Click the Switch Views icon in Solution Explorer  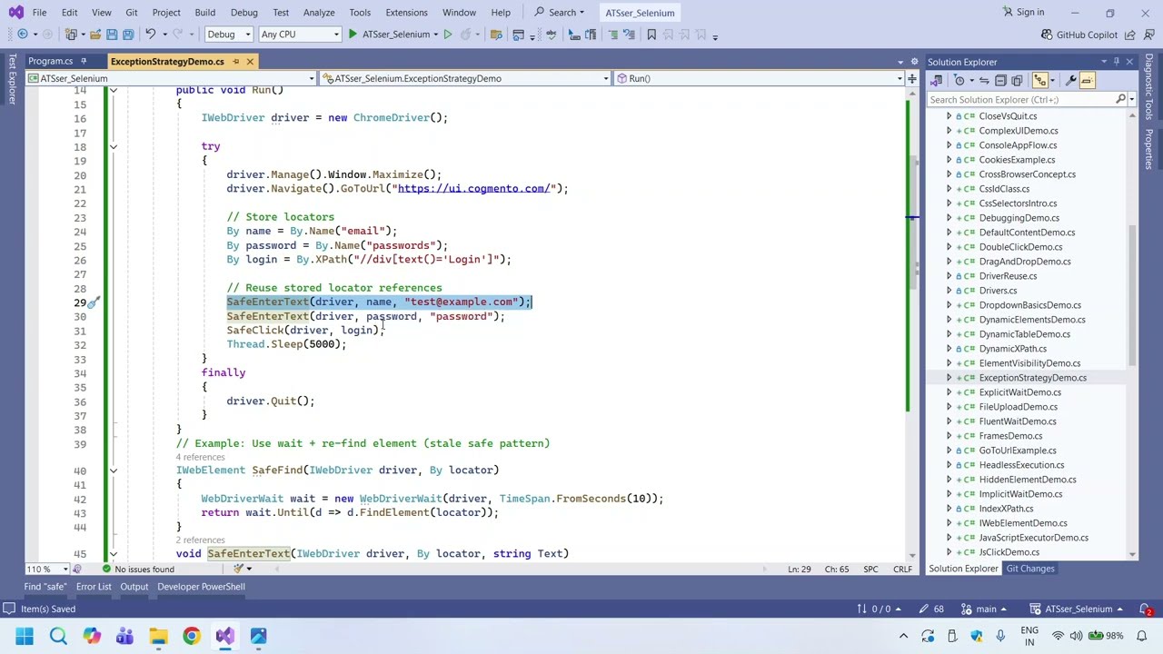pyautogui.click(x=936, y=81)
